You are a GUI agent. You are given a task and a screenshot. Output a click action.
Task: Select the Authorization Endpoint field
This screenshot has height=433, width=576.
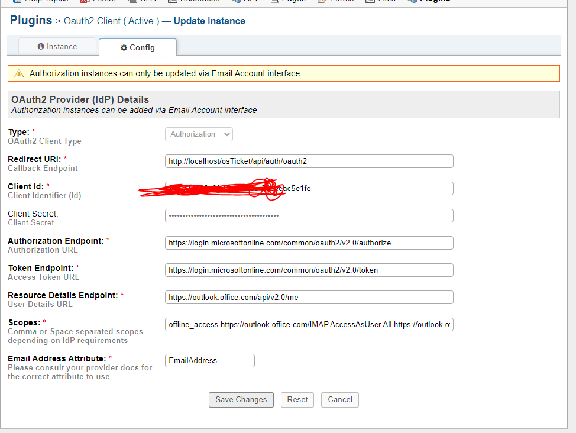click(x=309, y=243)
